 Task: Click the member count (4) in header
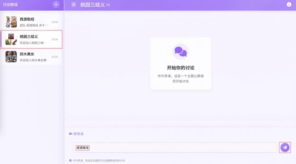(x=108, y=5)
